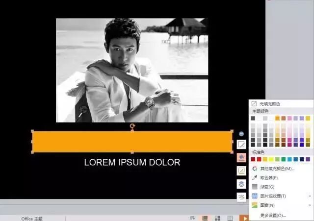Image resolution: width=314 pixels, height=221 pixels.
Task: Select the bright red standard color
Action: click(259, 159)
